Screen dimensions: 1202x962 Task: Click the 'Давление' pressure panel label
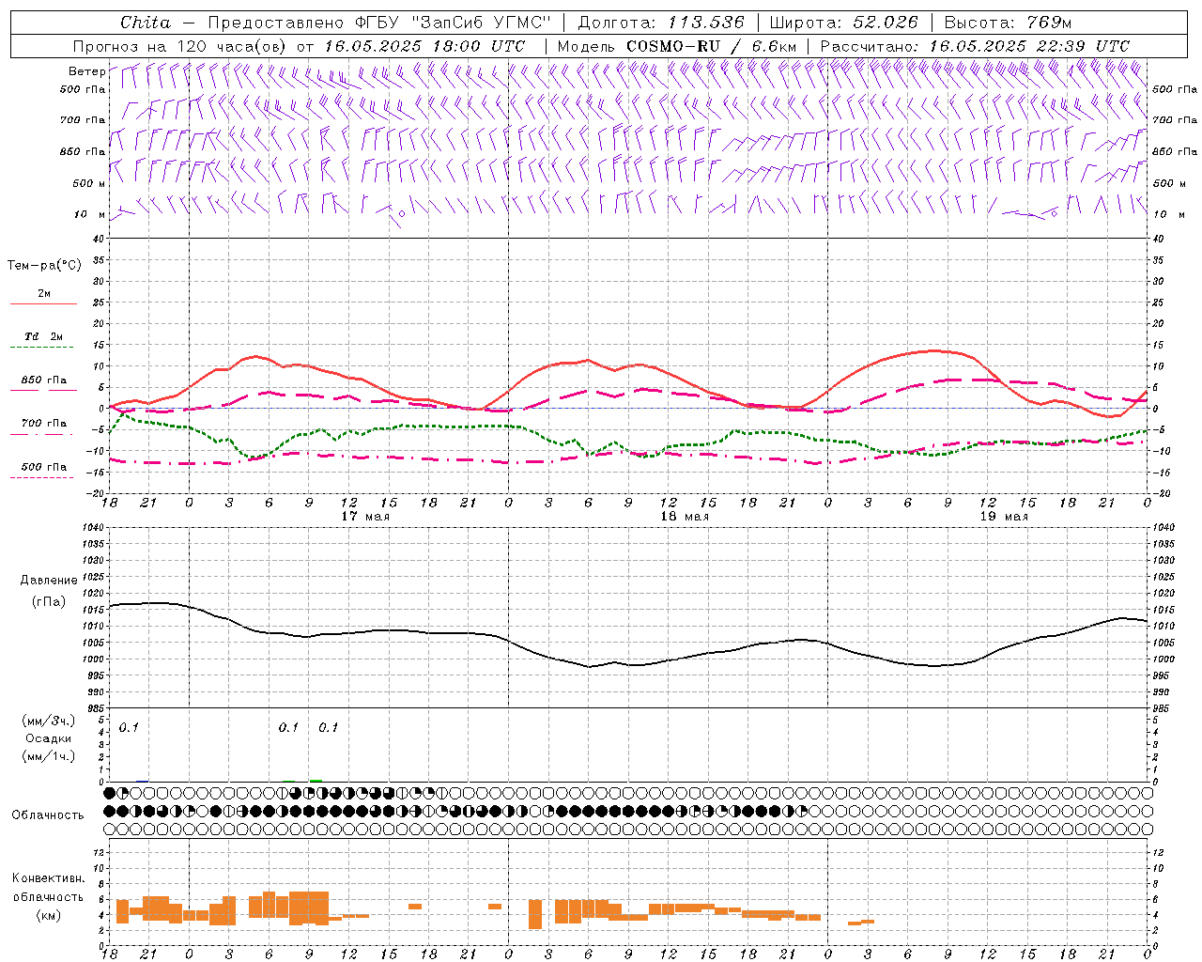[49, 581]
